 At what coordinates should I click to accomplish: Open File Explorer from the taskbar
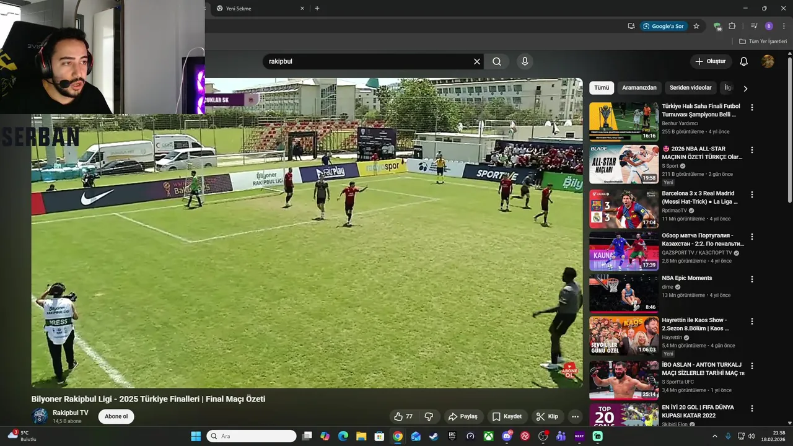pos(361,436)
